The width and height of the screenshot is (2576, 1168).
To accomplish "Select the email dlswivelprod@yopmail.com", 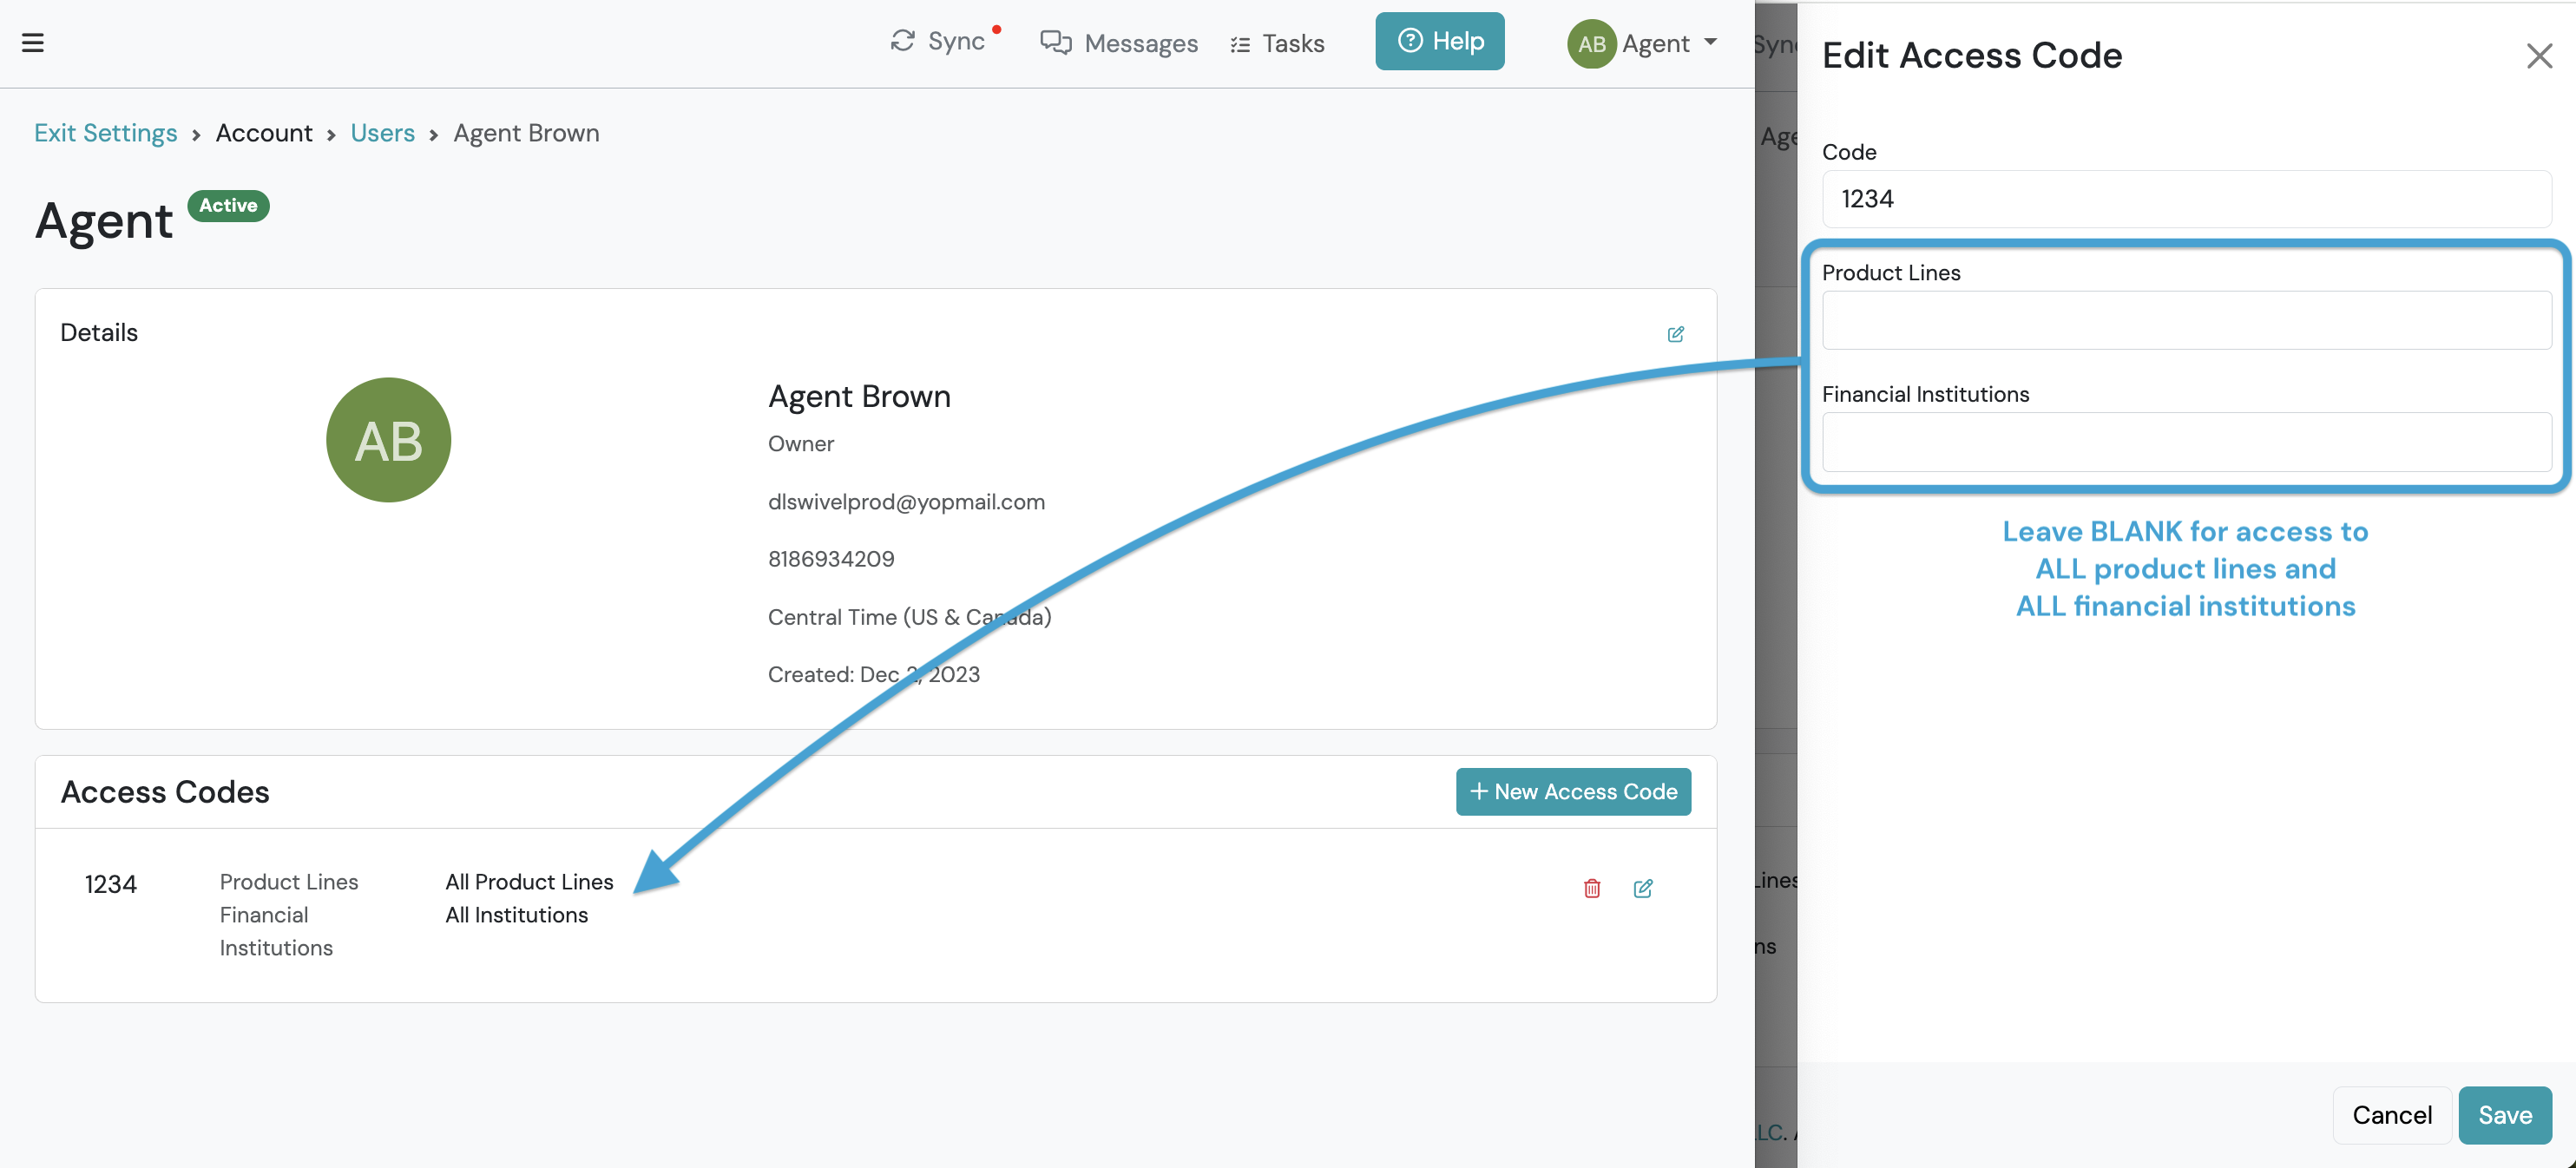I will coord(906,502).
